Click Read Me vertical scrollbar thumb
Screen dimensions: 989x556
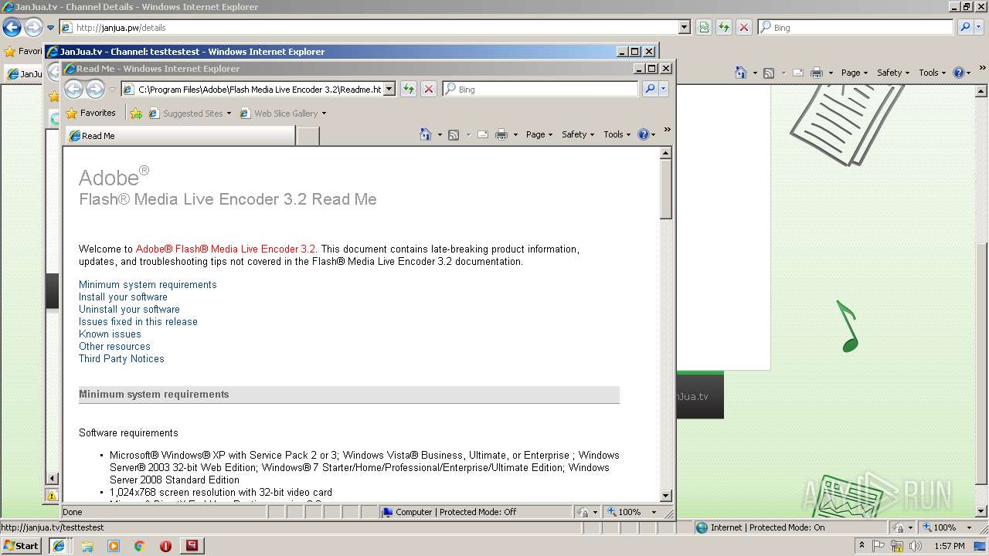[x=666, y=189]
